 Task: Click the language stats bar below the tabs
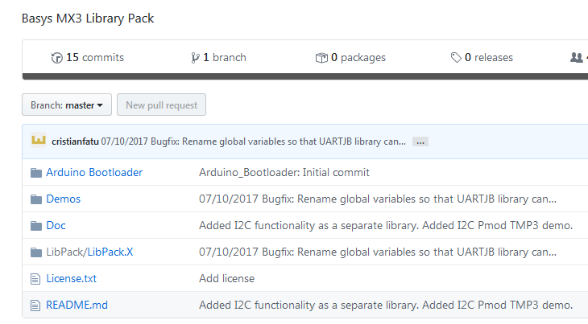click(304, 77)
